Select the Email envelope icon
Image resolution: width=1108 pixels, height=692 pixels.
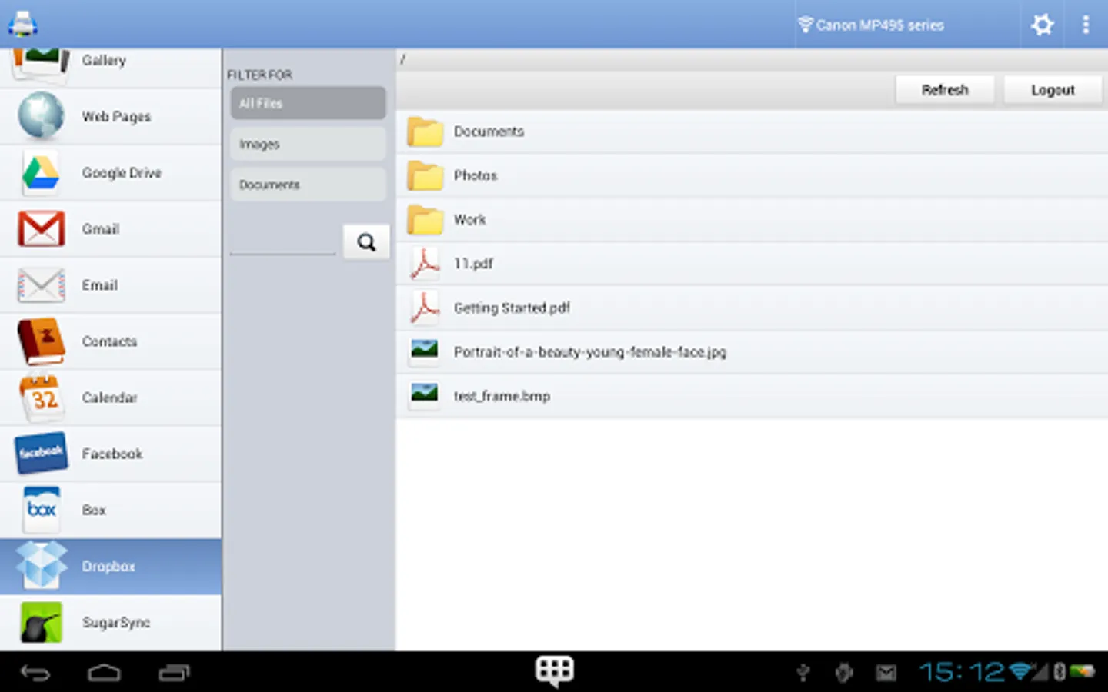(41, 285)
